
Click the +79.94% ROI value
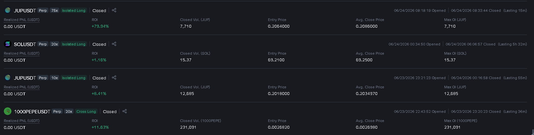click(x=100, y=26)
